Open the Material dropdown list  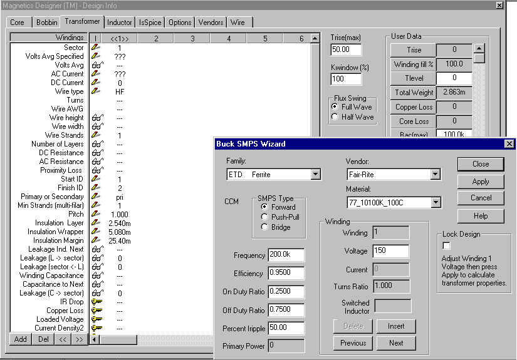[436, 202]
